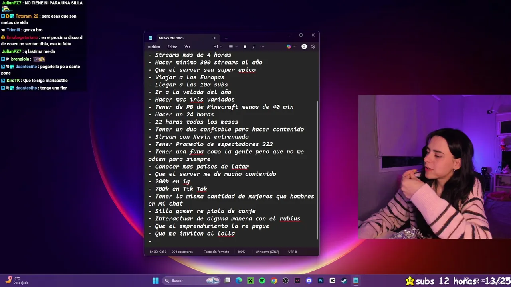The image size is (511, 287).
Task: Click the Notepad vertical scrollbar
Action: pyautogui.click(x=318, y=169)
